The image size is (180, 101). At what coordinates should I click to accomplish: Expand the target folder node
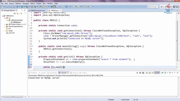[x=5, y=31]
